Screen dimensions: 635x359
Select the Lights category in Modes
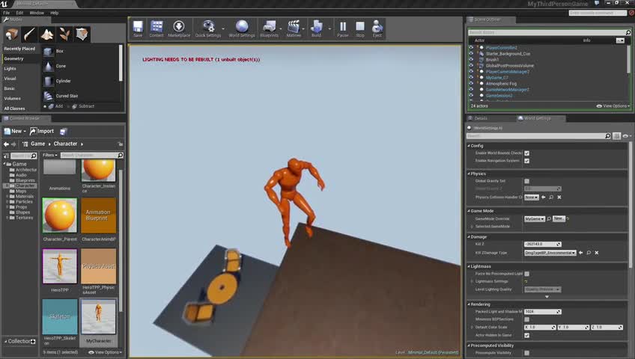pyautogui.click(x=10, y=69)
